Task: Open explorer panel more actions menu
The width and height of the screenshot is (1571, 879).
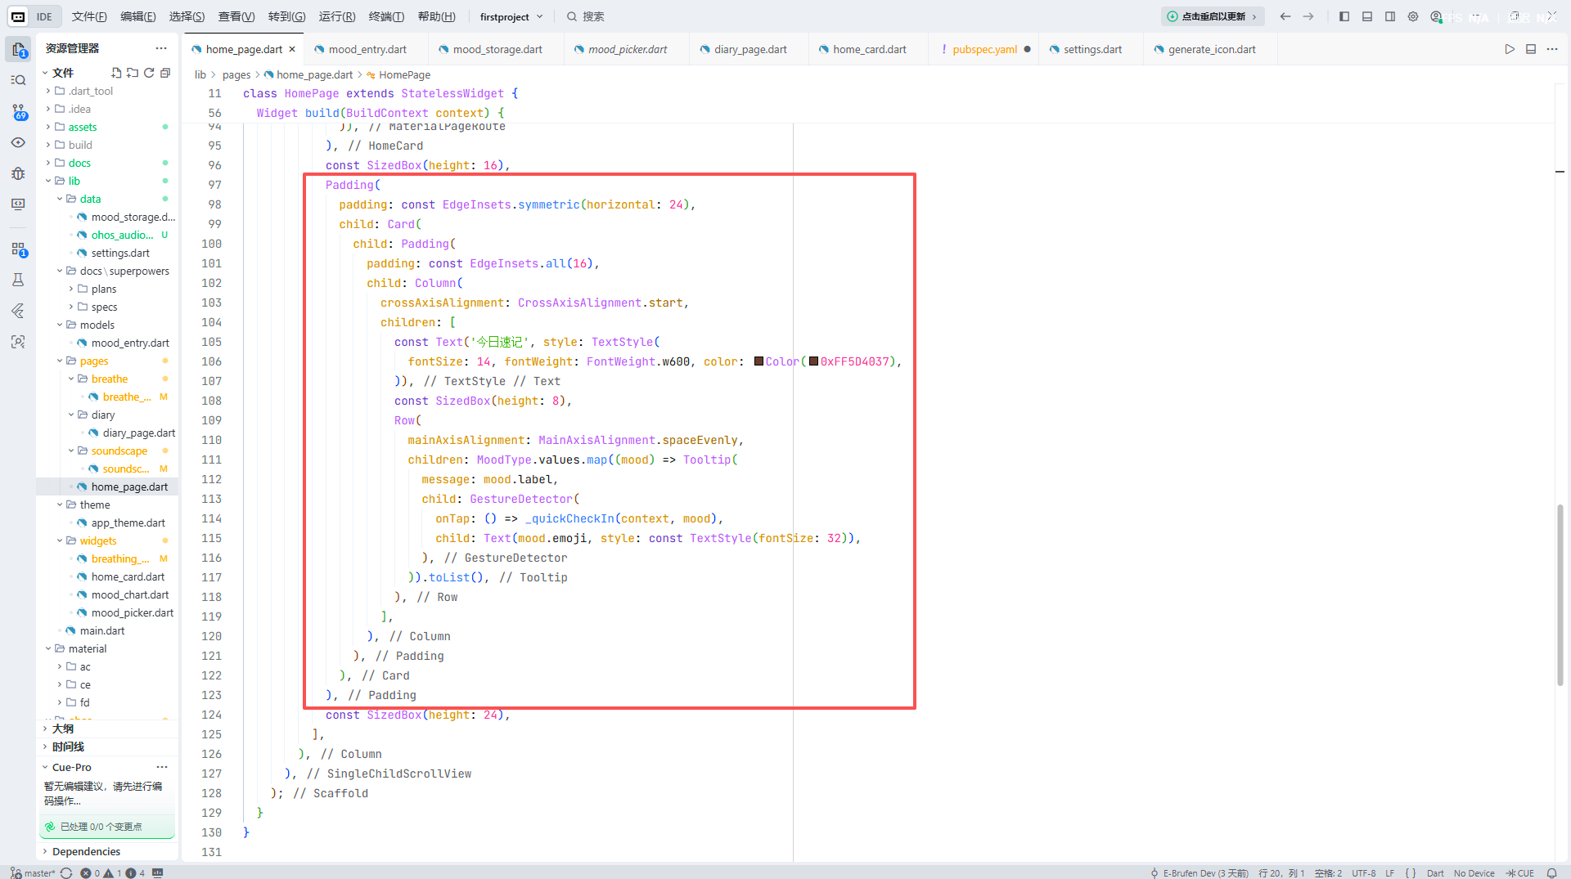Action: tap(161, 48)
